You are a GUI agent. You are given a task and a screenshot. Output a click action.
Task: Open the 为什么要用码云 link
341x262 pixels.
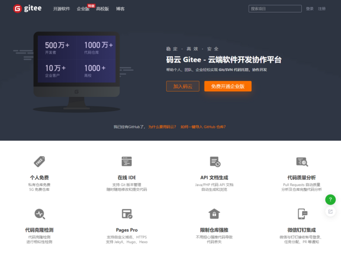coord(162,127)
